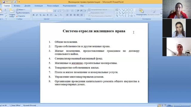Open Quick Access Toolbar customize arrow
Screen dimensions: 191x107
(19, 2)
